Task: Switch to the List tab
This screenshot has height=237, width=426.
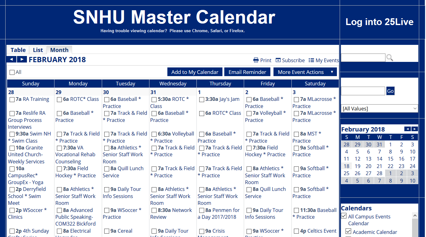Action: [x=38, y=50]
